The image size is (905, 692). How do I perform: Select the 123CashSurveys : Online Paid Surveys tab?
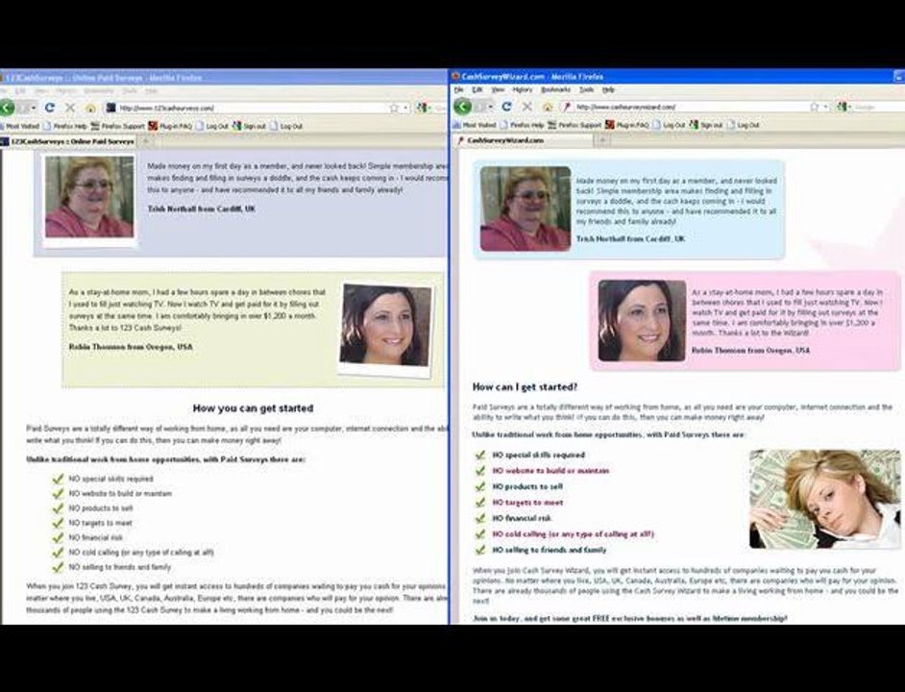point(68,141)
